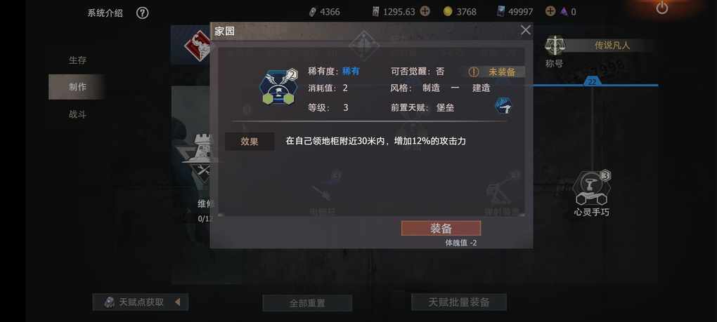Screen dimensions: 717x322
Task: Click the gold coin currency icon
Action: [x=448, y=11]
